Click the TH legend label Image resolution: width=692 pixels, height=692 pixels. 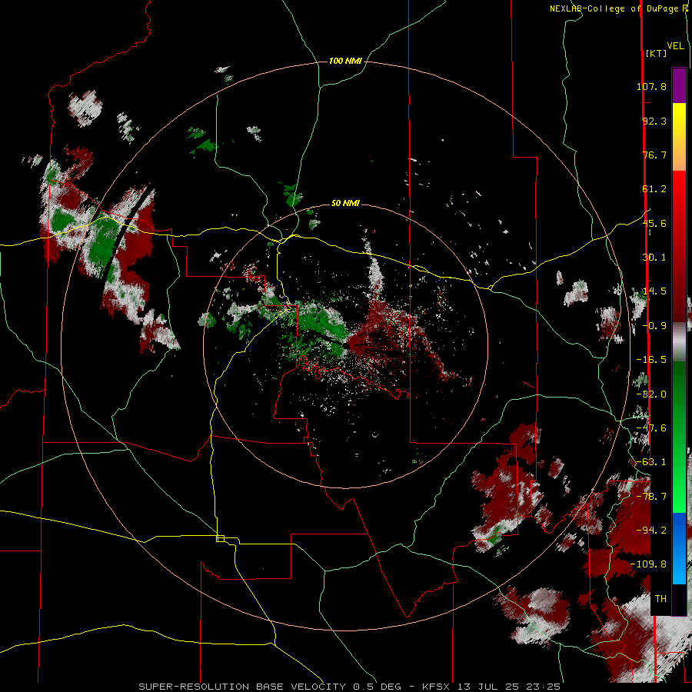pos(660,599)
